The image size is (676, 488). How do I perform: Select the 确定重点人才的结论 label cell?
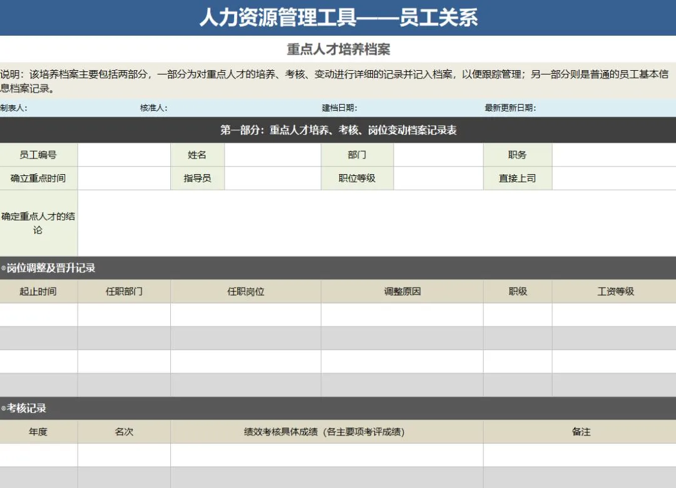[x=39, y=223]
